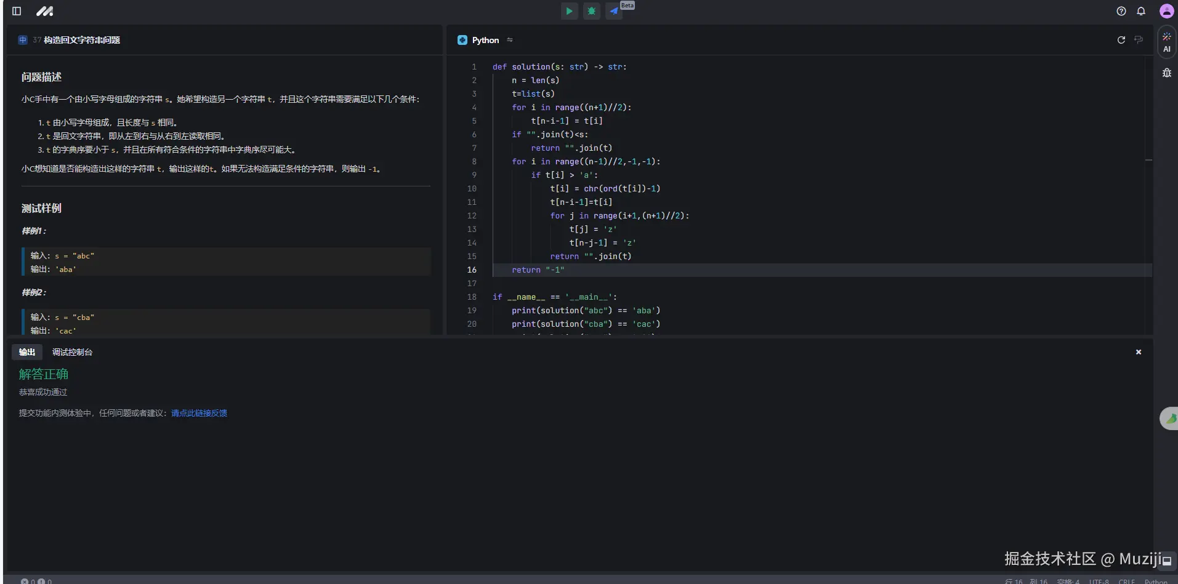The width and height of the screenshot is (1178, 584).
Task: Toggle the left sidebar panel
Action: [17, 11]
